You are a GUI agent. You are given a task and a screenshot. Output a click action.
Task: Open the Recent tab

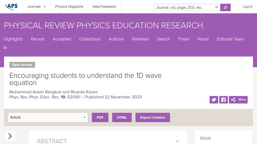click(37, 39)
